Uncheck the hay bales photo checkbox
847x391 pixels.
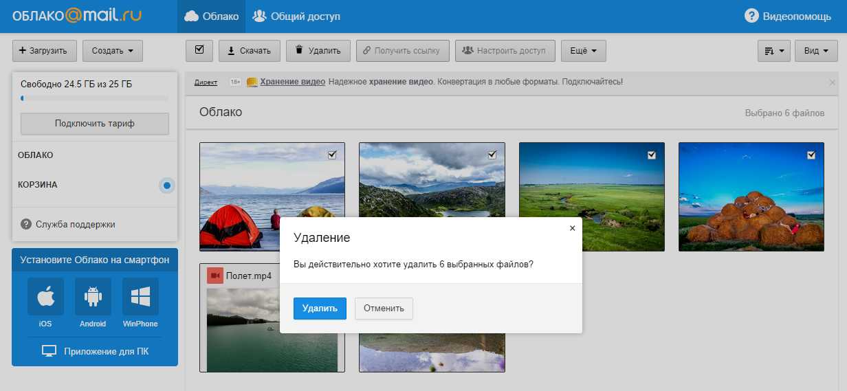(811, 155)
